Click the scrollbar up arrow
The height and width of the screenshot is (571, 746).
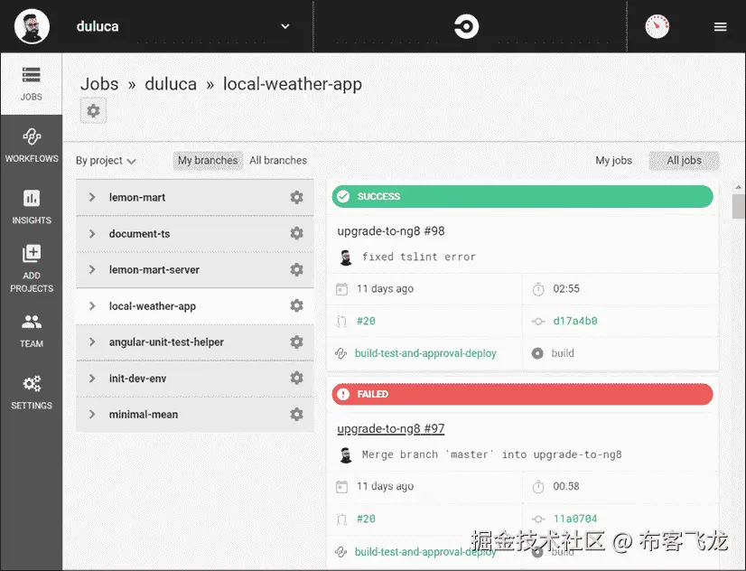pos(739,188)
